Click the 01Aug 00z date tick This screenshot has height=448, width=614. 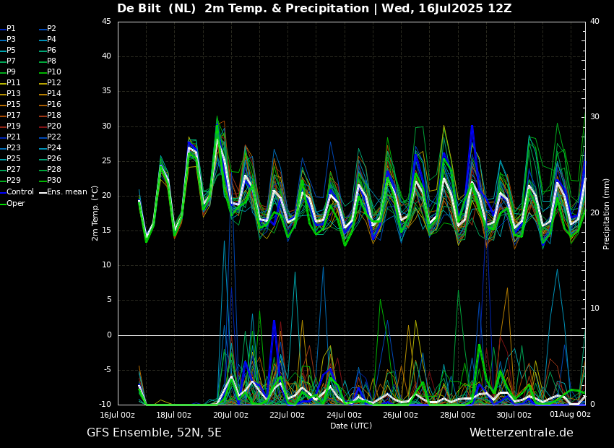click(x=570, y=414)
